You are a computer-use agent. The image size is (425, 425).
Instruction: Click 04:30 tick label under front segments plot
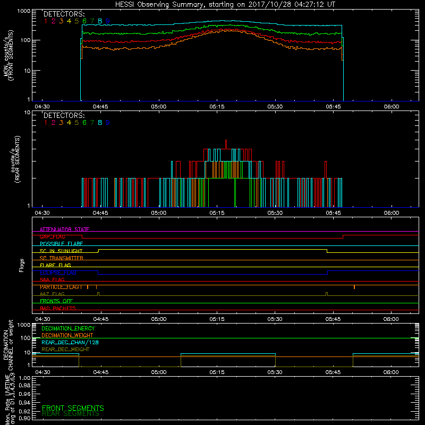(x=42, y=107)
